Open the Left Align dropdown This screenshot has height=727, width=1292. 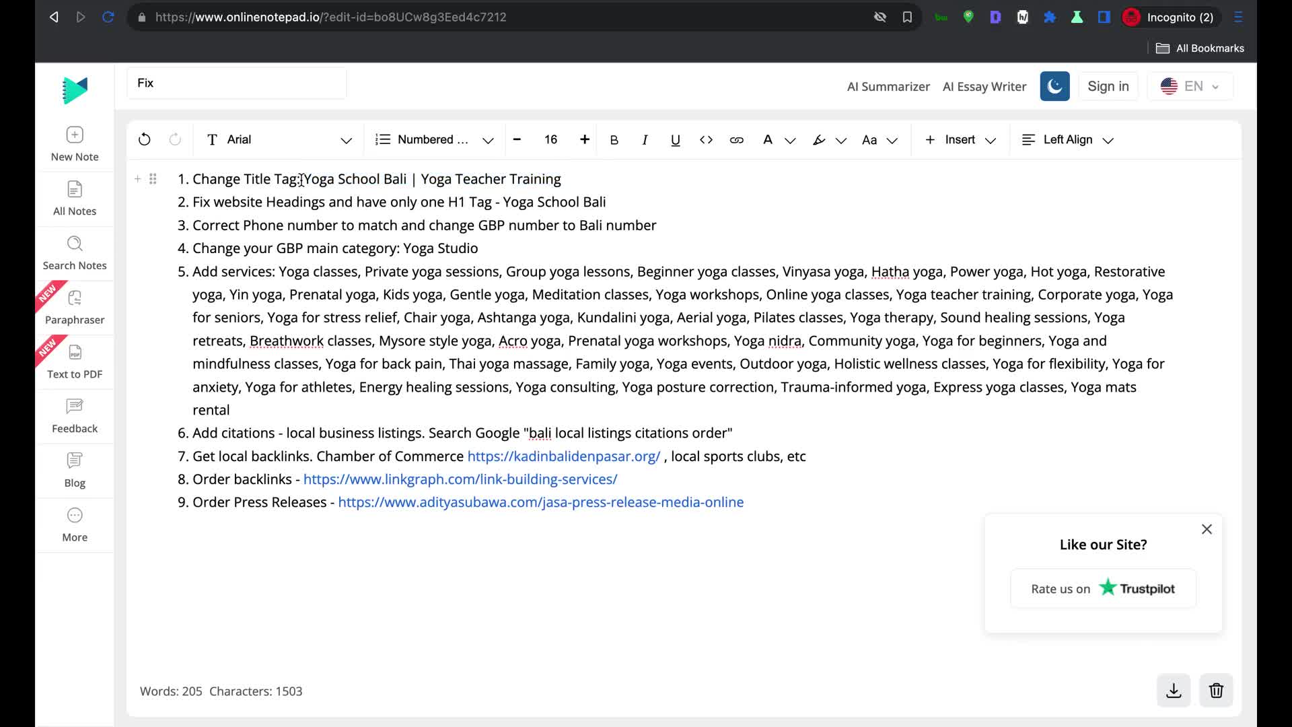pyautogui.click(x=1067, y=139)
